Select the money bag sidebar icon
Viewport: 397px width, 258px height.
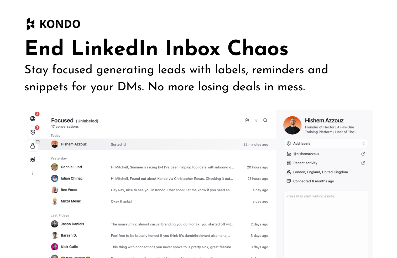click(33, 146)
